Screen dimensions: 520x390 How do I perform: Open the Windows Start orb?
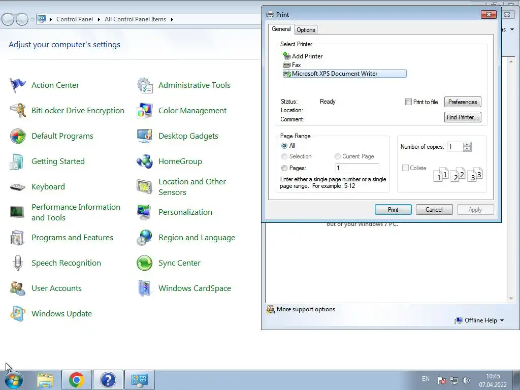coord(14,380)
